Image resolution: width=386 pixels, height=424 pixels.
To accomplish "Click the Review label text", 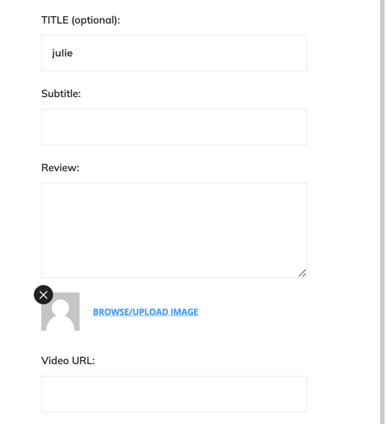I will point(60,168).
